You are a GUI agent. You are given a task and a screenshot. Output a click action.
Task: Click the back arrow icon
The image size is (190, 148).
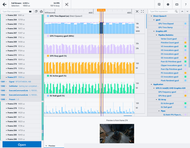click(4, 4)
